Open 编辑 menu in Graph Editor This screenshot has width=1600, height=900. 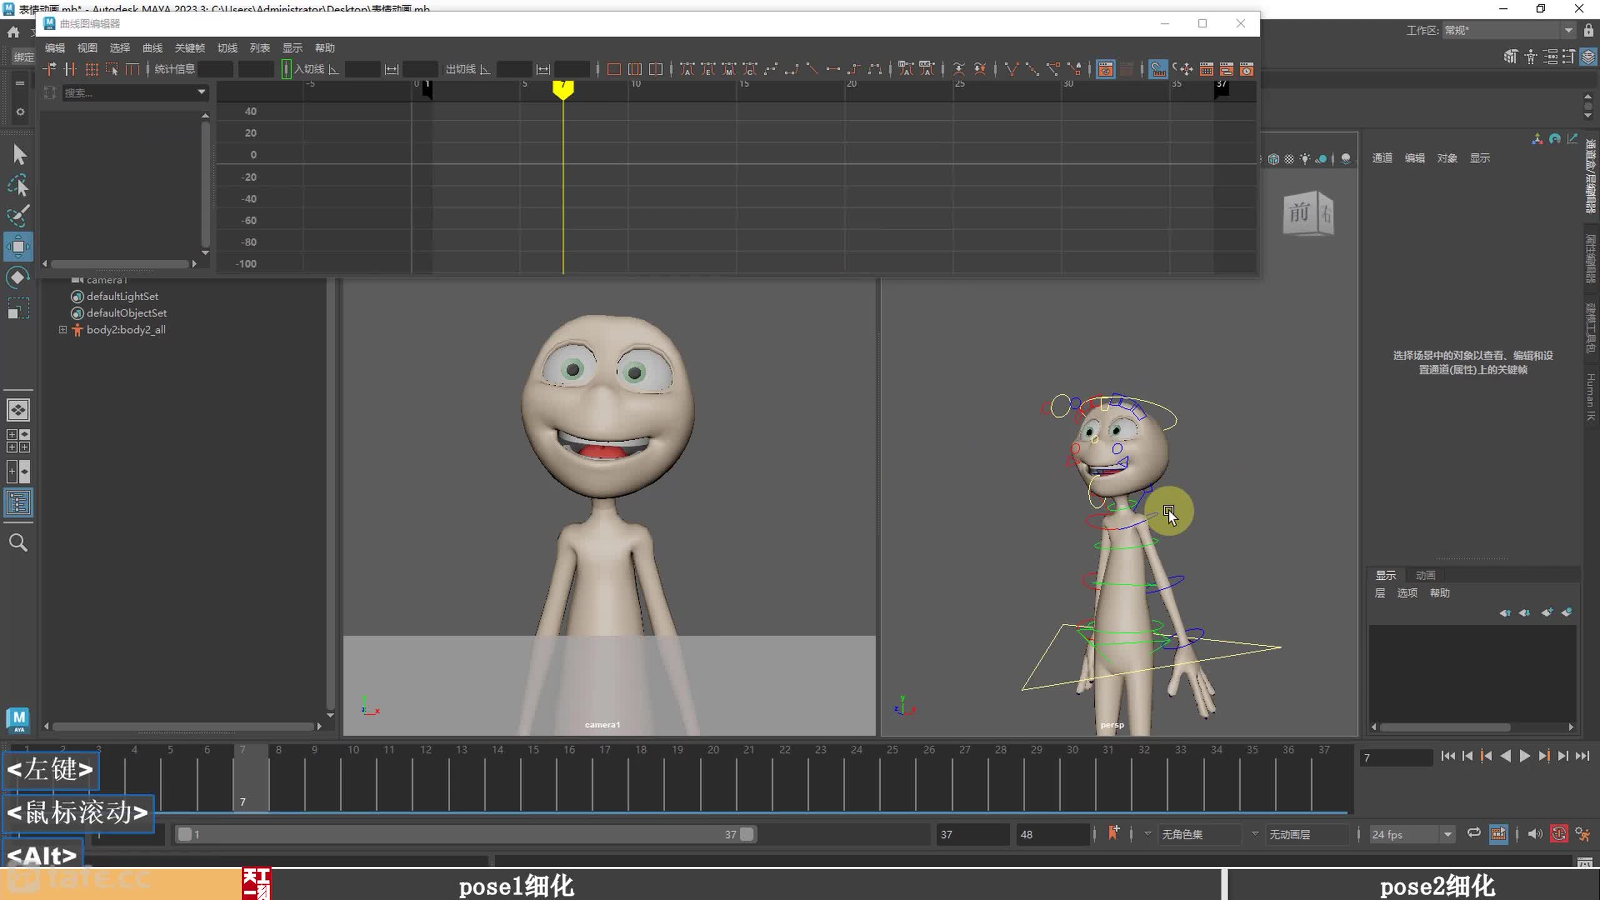(x=55, y=48)
